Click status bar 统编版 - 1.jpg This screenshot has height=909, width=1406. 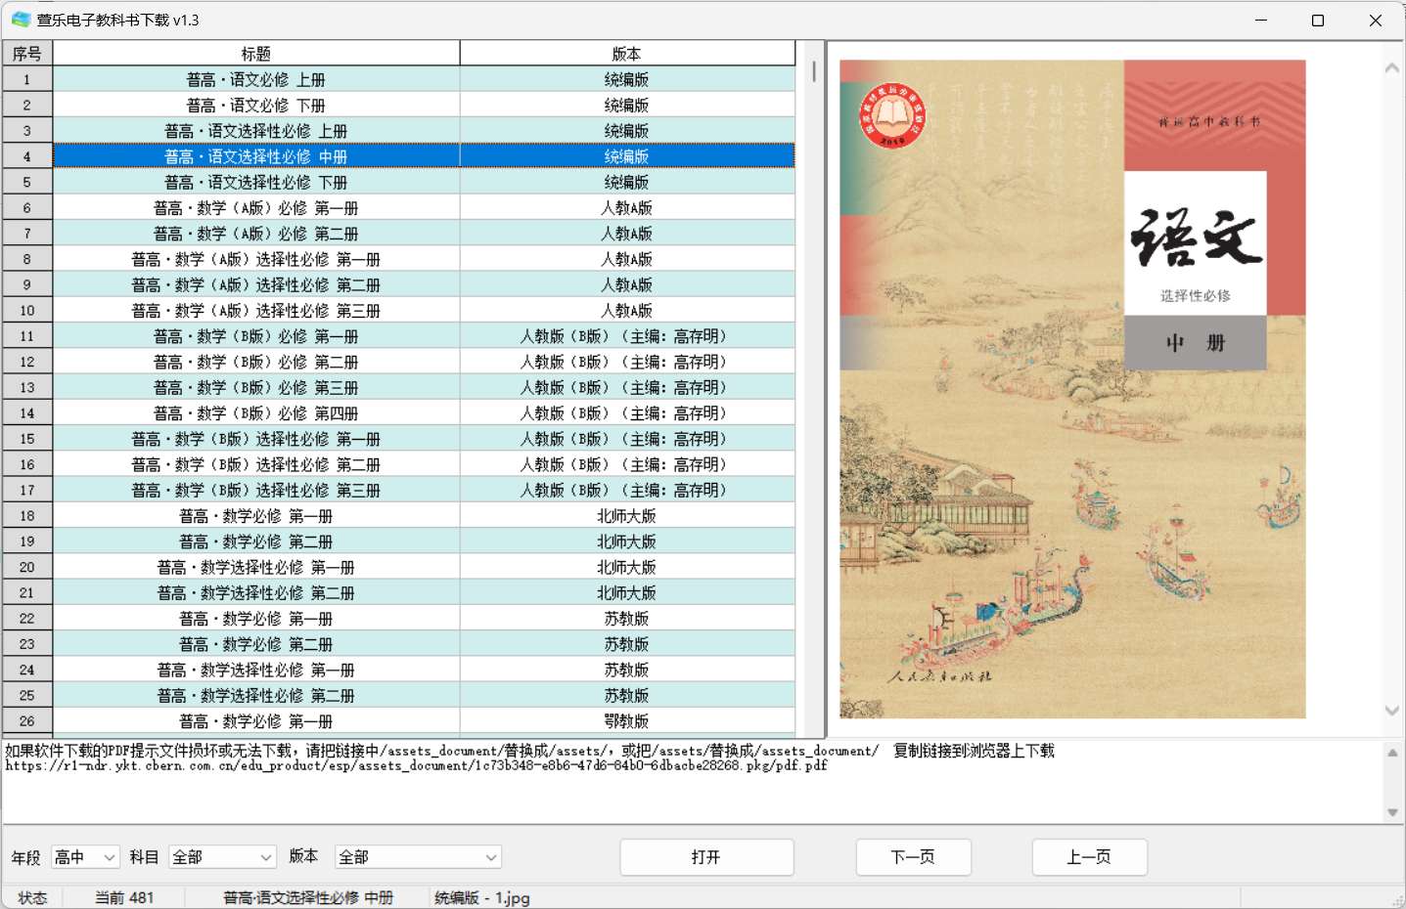[x=482, y=897]
